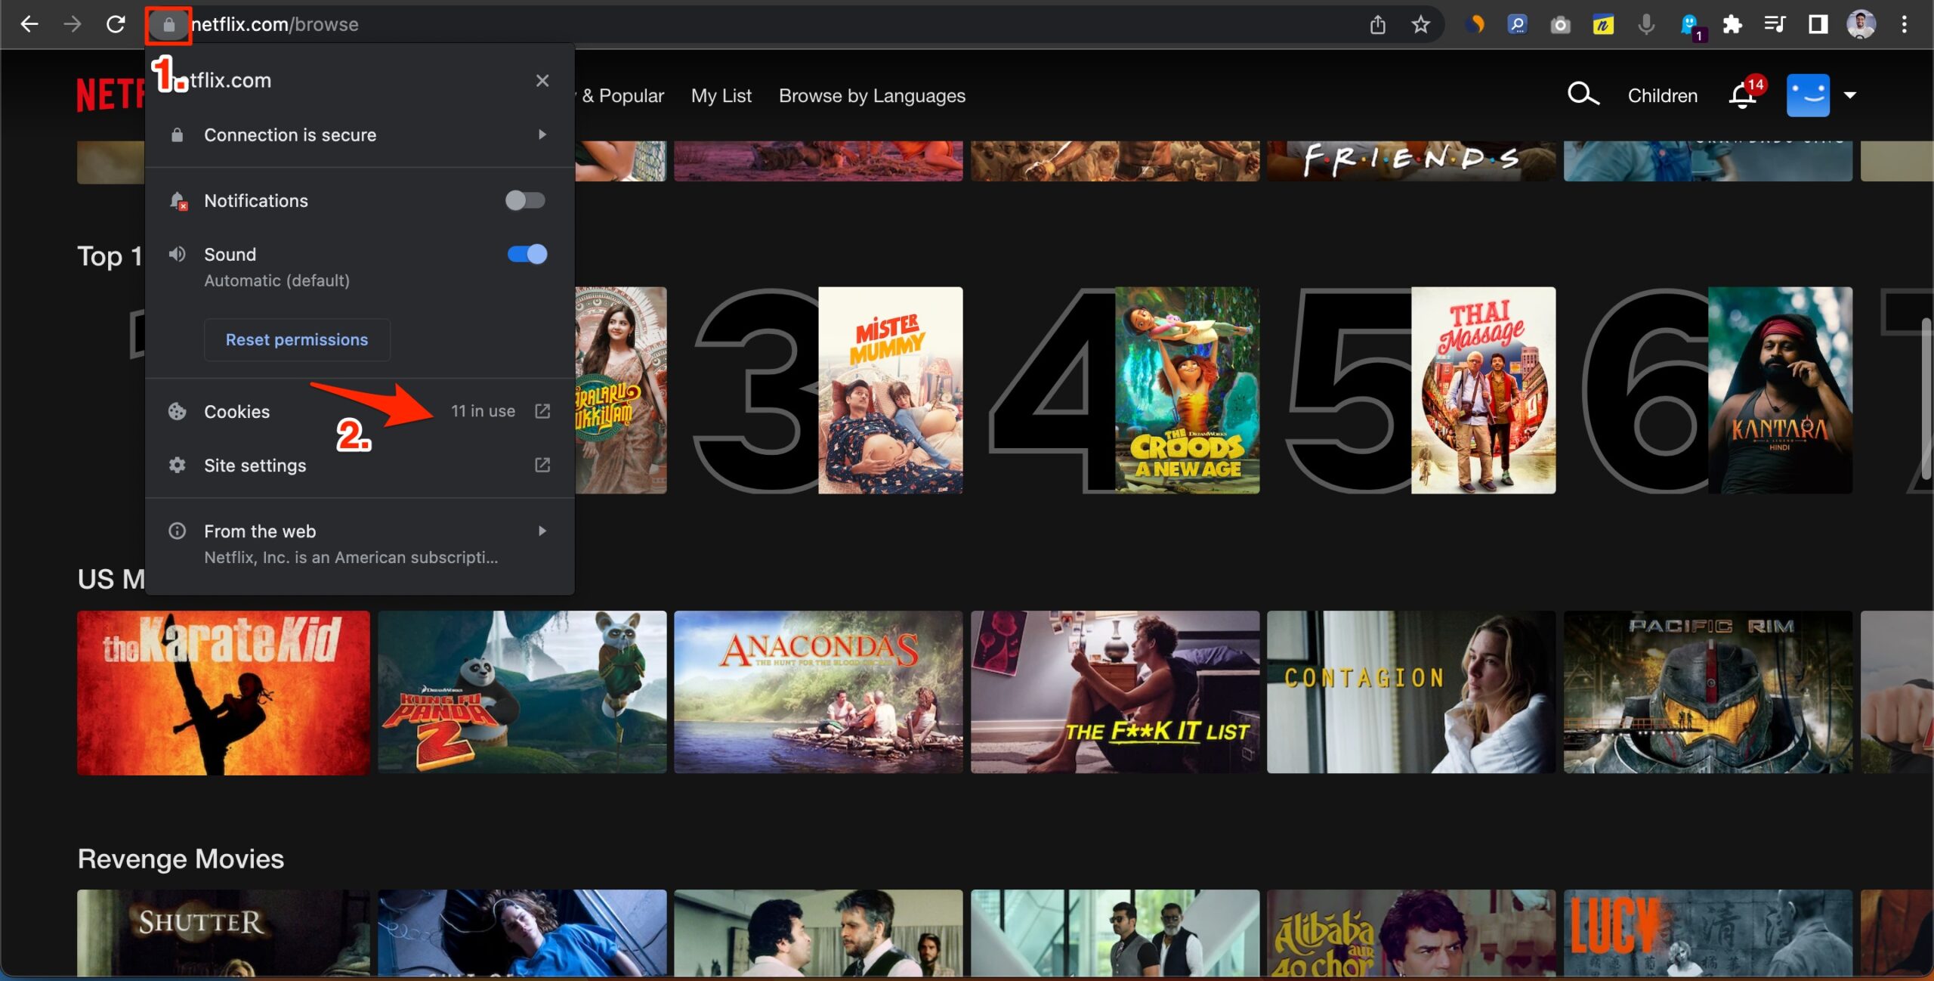Viewport: 1934px width, 981px height.
Task: Open the Extensions puzzle piece menu
Action: 1732,25
